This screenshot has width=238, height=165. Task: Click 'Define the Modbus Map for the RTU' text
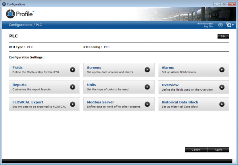[36, 72]
